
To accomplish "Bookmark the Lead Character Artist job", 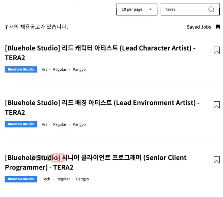I will tap(217, 50).
